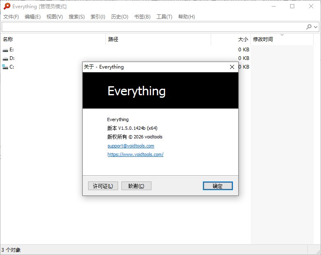Select the E: drive icon

tap(5, 50)
